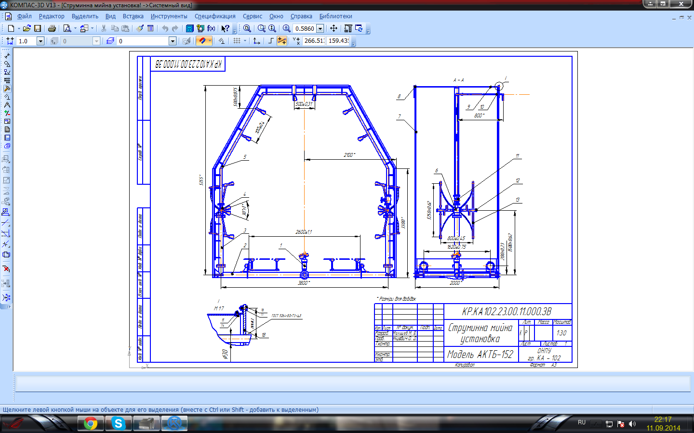The height and width of the screenshot is (433, 694).
Task: Toggle orthogonal drawing mode
Action: pos(271,41)
